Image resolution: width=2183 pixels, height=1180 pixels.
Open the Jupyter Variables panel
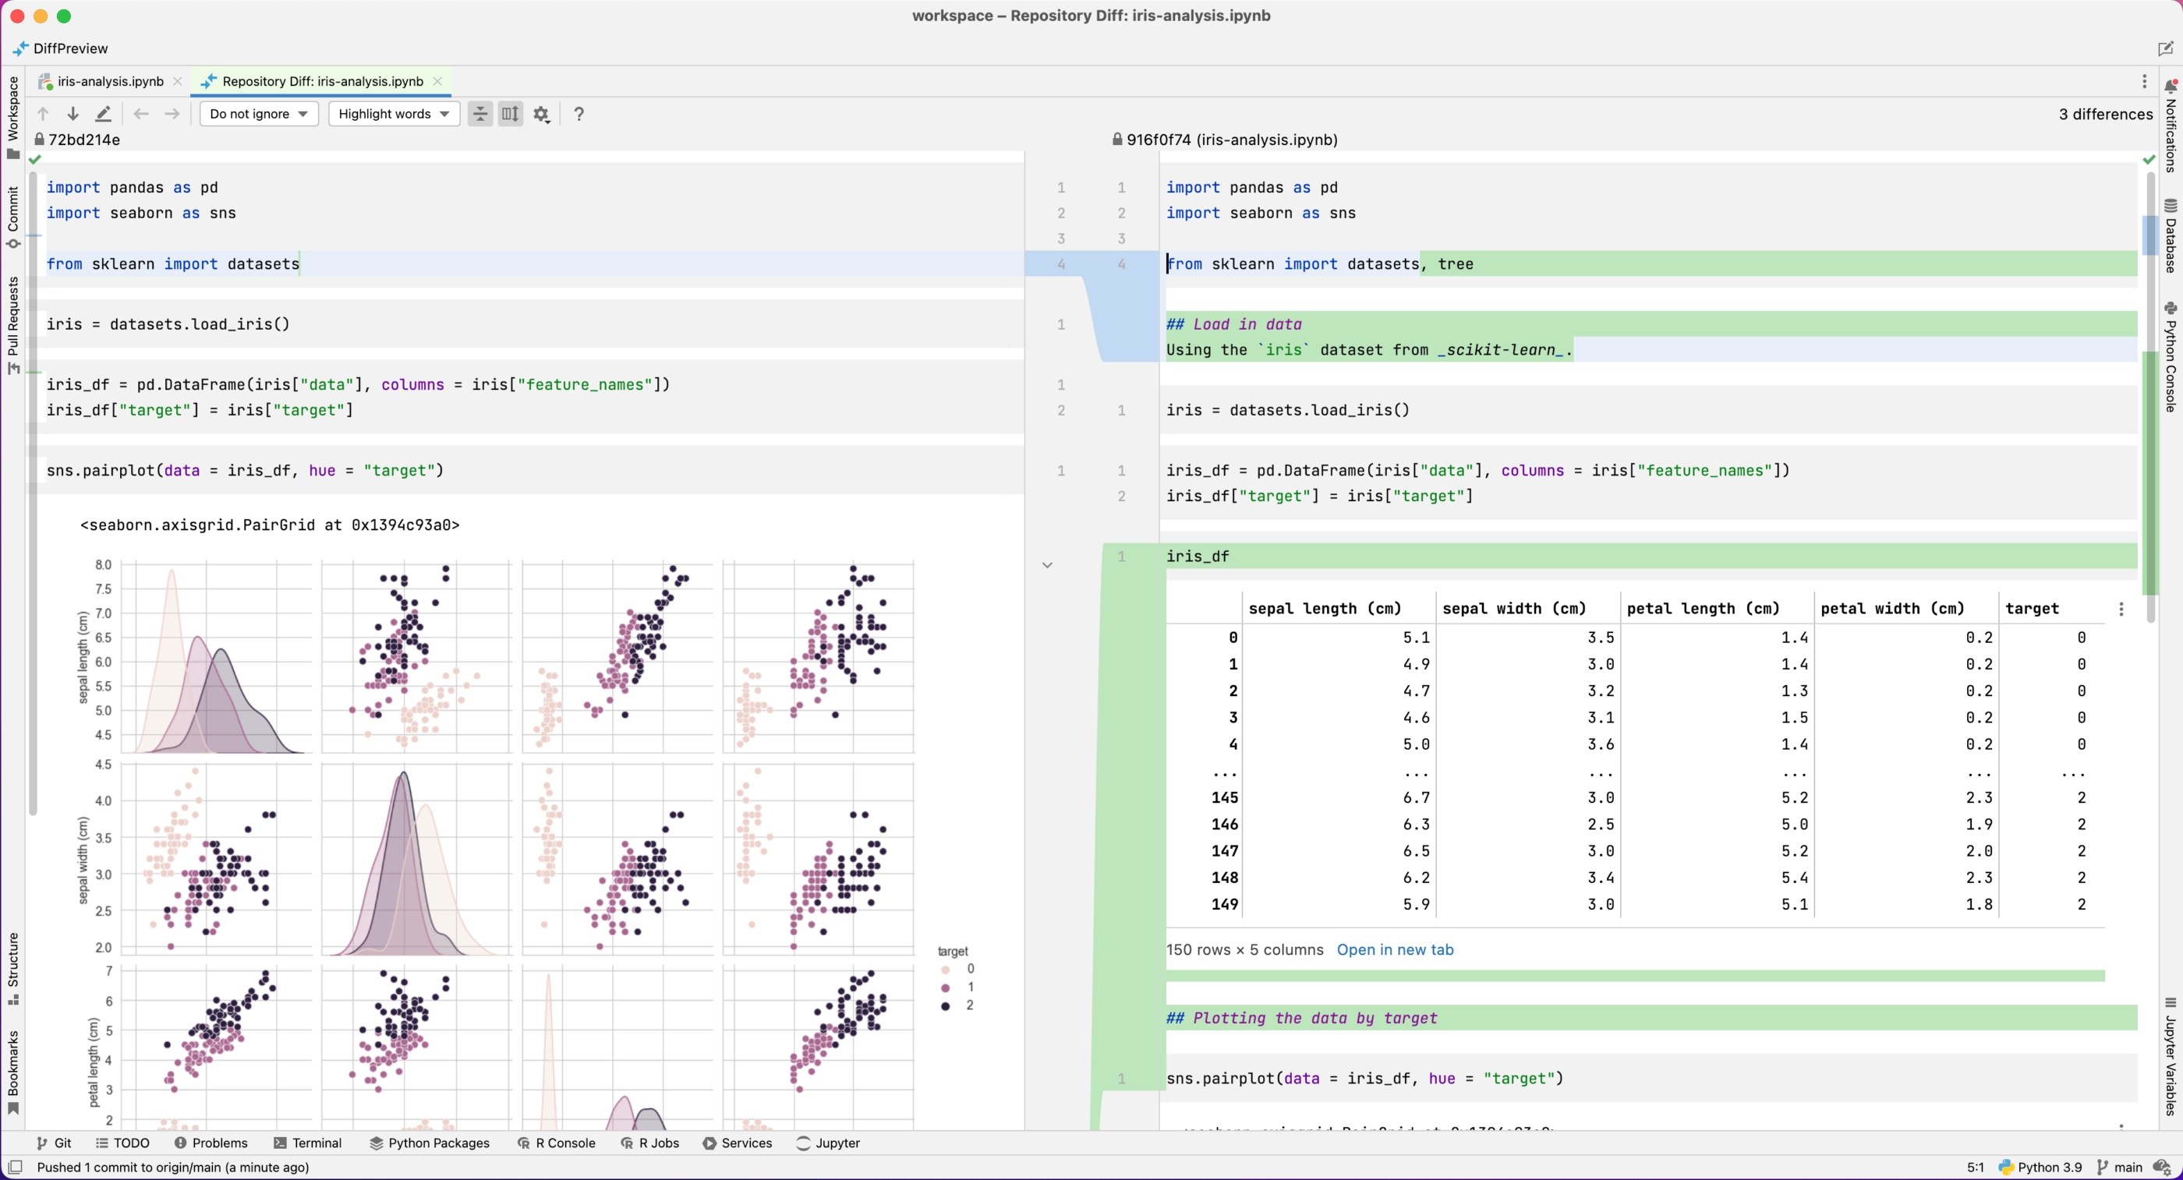point(2171,1061)
